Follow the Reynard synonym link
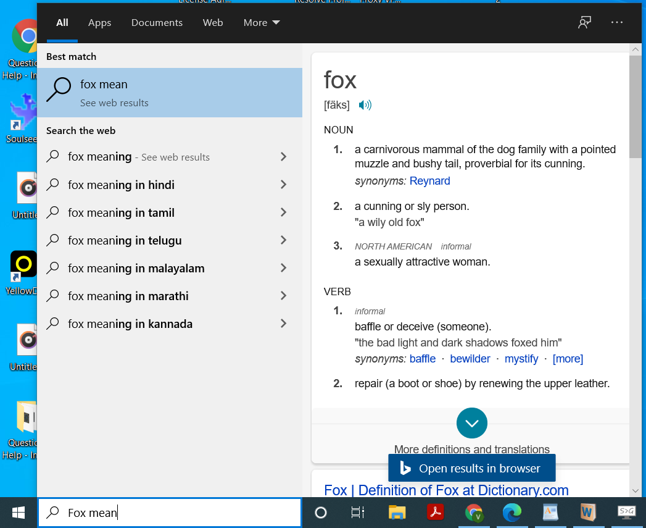Image resolution: width=646 pixels, height=528 pixels. tap(429, 181)
